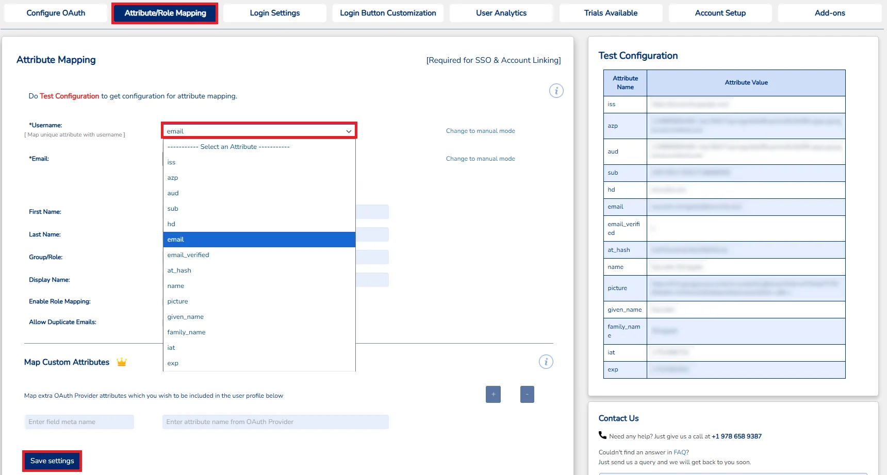Open the Account Setup tab
887x475 pixels.
(720, 13)
